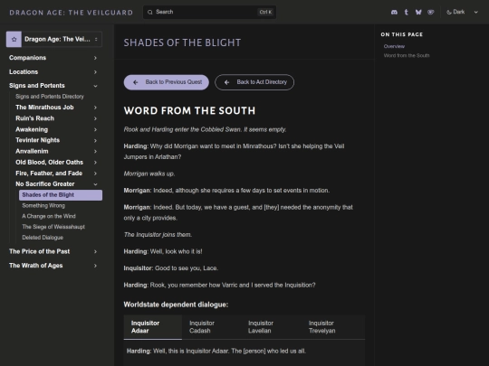This screenshot has height=366, width=489.
Task: Open the Dark theme dropdown
Action: coord(462,12)
